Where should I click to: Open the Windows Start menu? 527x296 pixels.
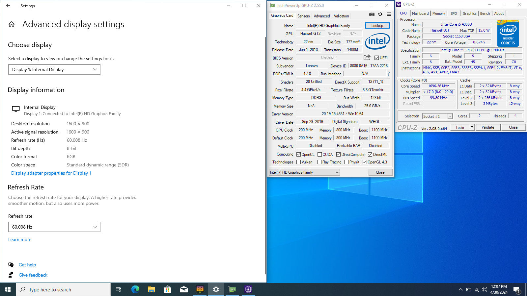click(8, 289)
